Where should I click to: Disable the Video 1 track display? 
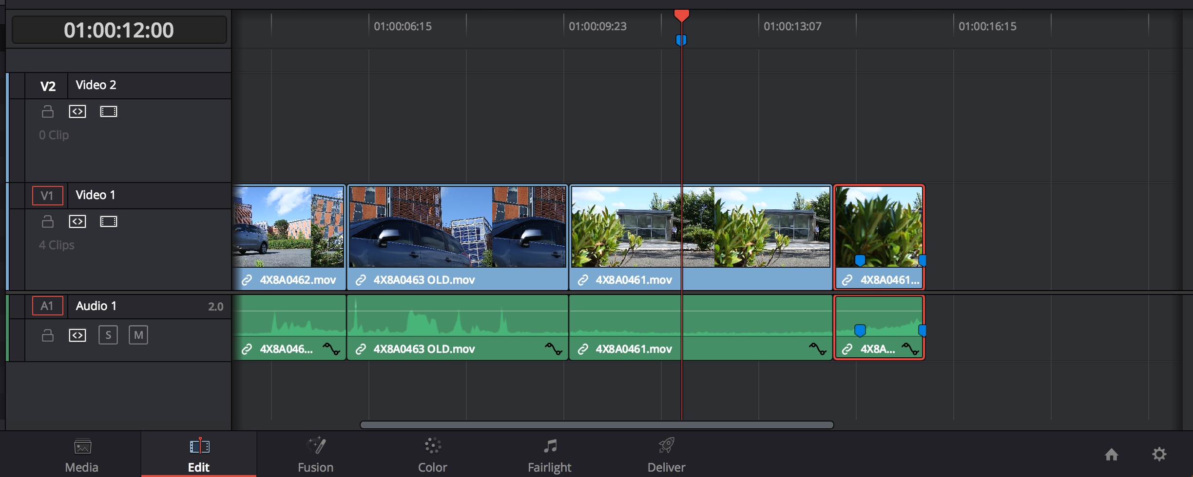pos(108,221)
